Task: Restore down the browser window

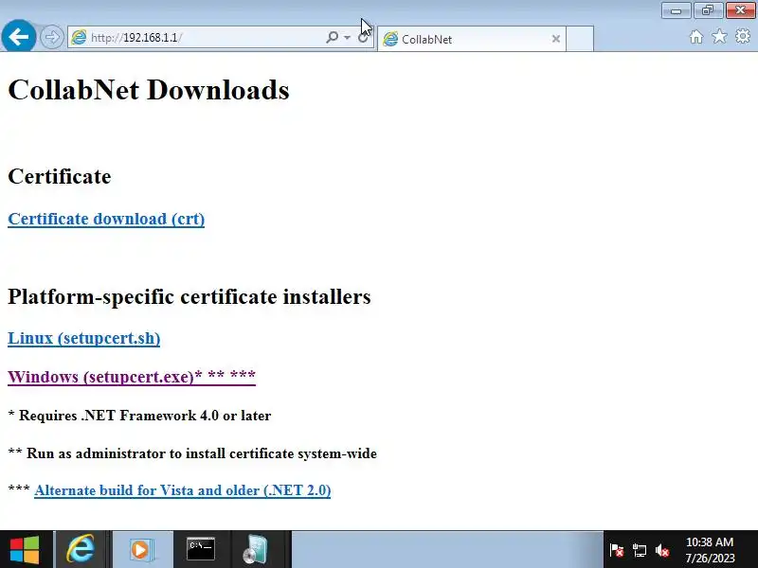Action: pyautogui.click(x=708, y=10)
